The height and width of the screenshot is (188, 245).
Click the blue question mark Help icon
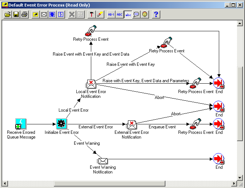(x=156, y=15)
